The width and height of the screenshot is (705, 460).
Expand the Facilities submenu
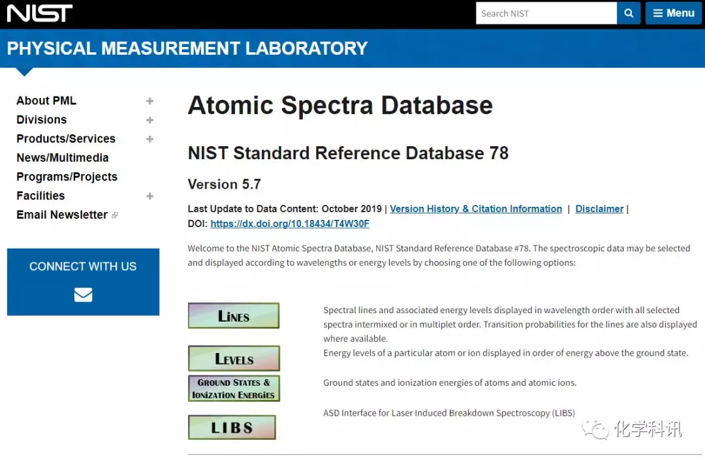tap(150, 196)
